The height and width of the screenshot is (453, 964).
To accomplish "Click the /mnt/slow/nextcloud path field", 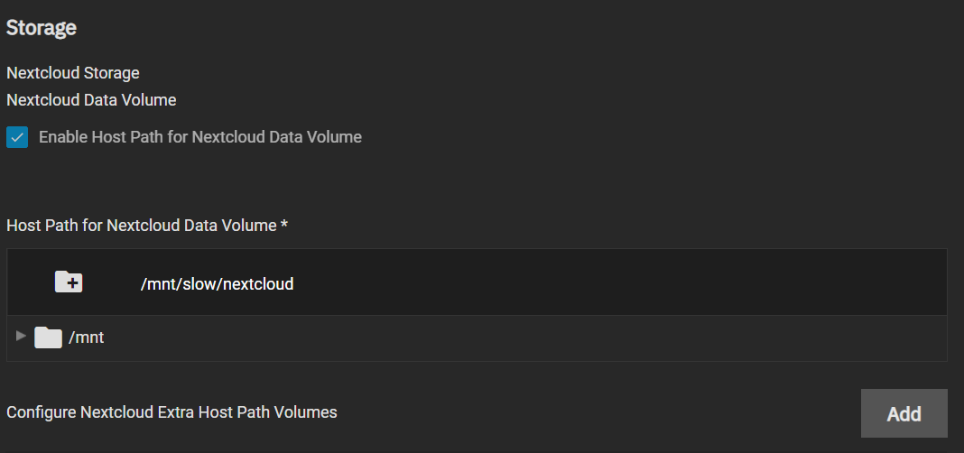I will pyautogui.click(x=217, y=283).
